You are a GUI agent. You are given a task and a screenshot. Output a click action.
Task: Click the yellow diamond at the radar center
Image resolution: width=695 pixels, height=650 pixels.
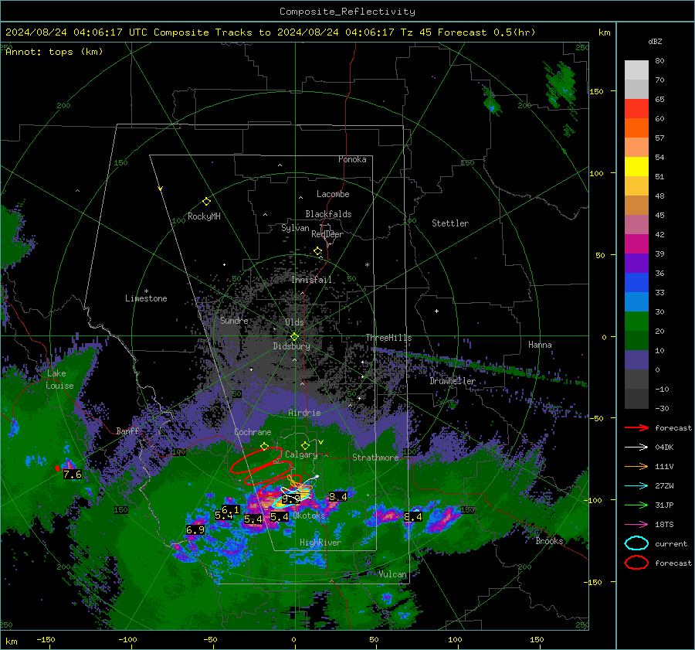(294, 336)
